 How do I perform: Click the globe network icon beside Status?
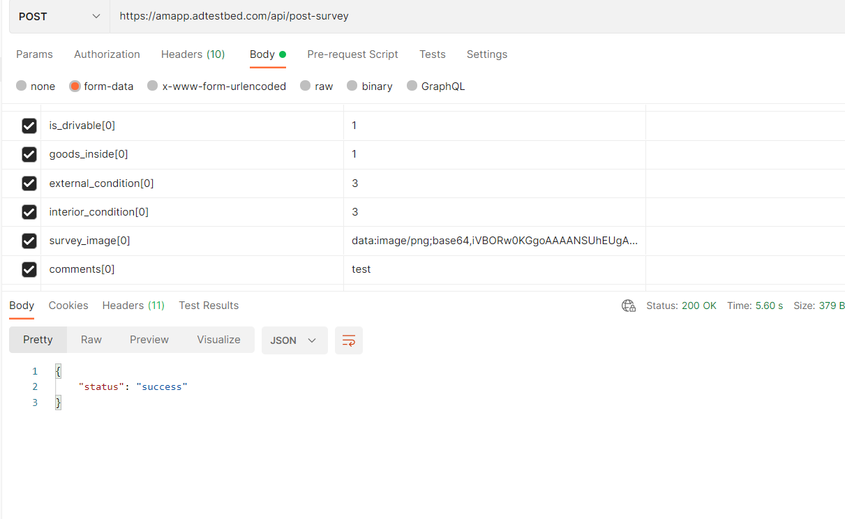(629, 306)
